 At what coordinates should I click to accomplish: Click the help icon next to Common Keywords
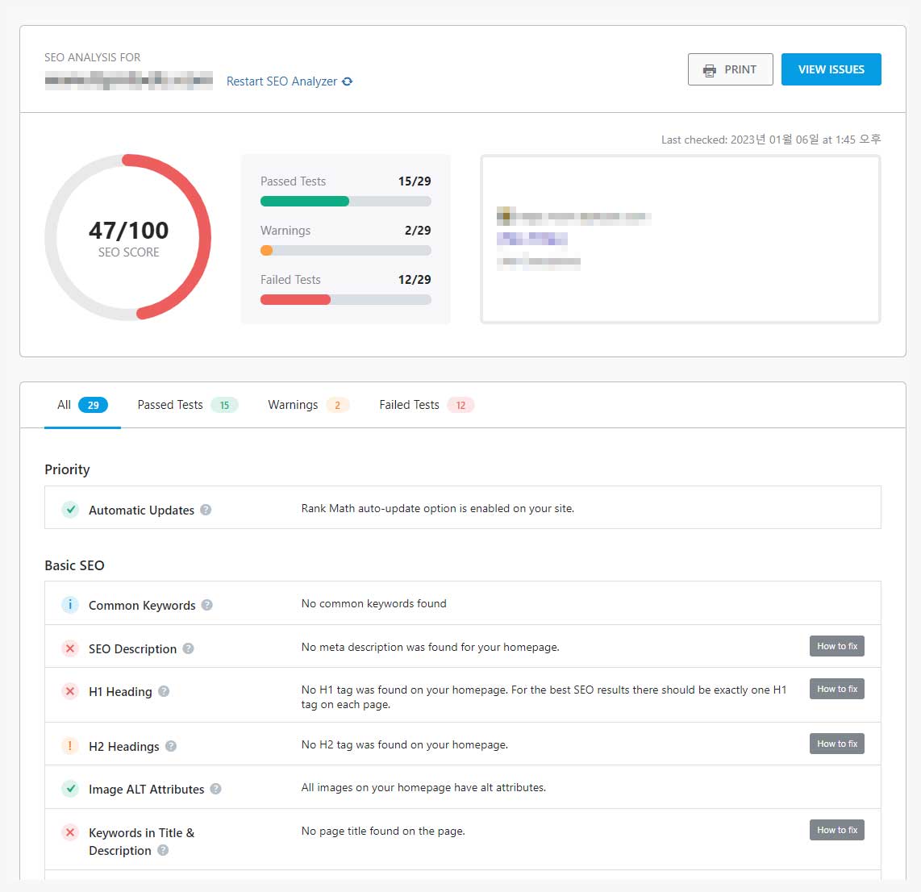[207, 605]
